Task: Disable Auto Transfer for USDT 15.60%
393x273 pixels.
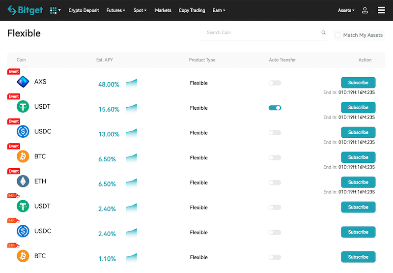Action: (x=275, y=108)
